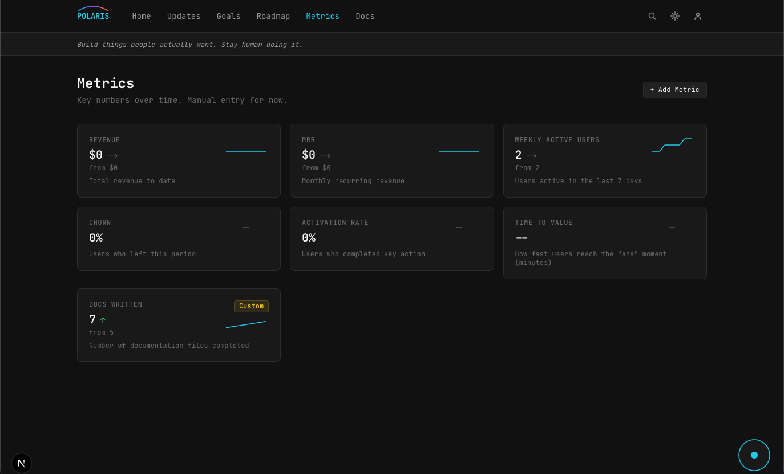The image size is (784, 474).
Task: Open the Next.js dev tools badge
Action: (22, 463)
